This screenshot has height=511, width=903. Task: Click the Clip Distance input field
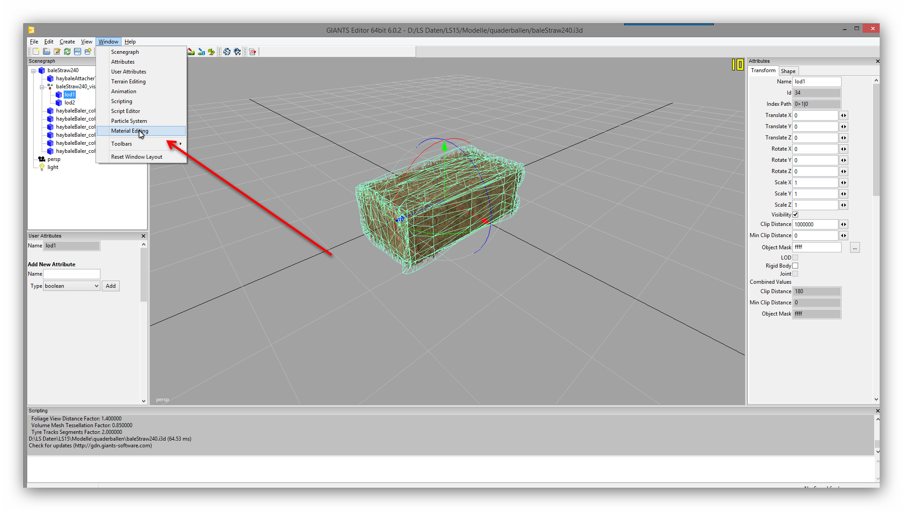click(815, 225)
